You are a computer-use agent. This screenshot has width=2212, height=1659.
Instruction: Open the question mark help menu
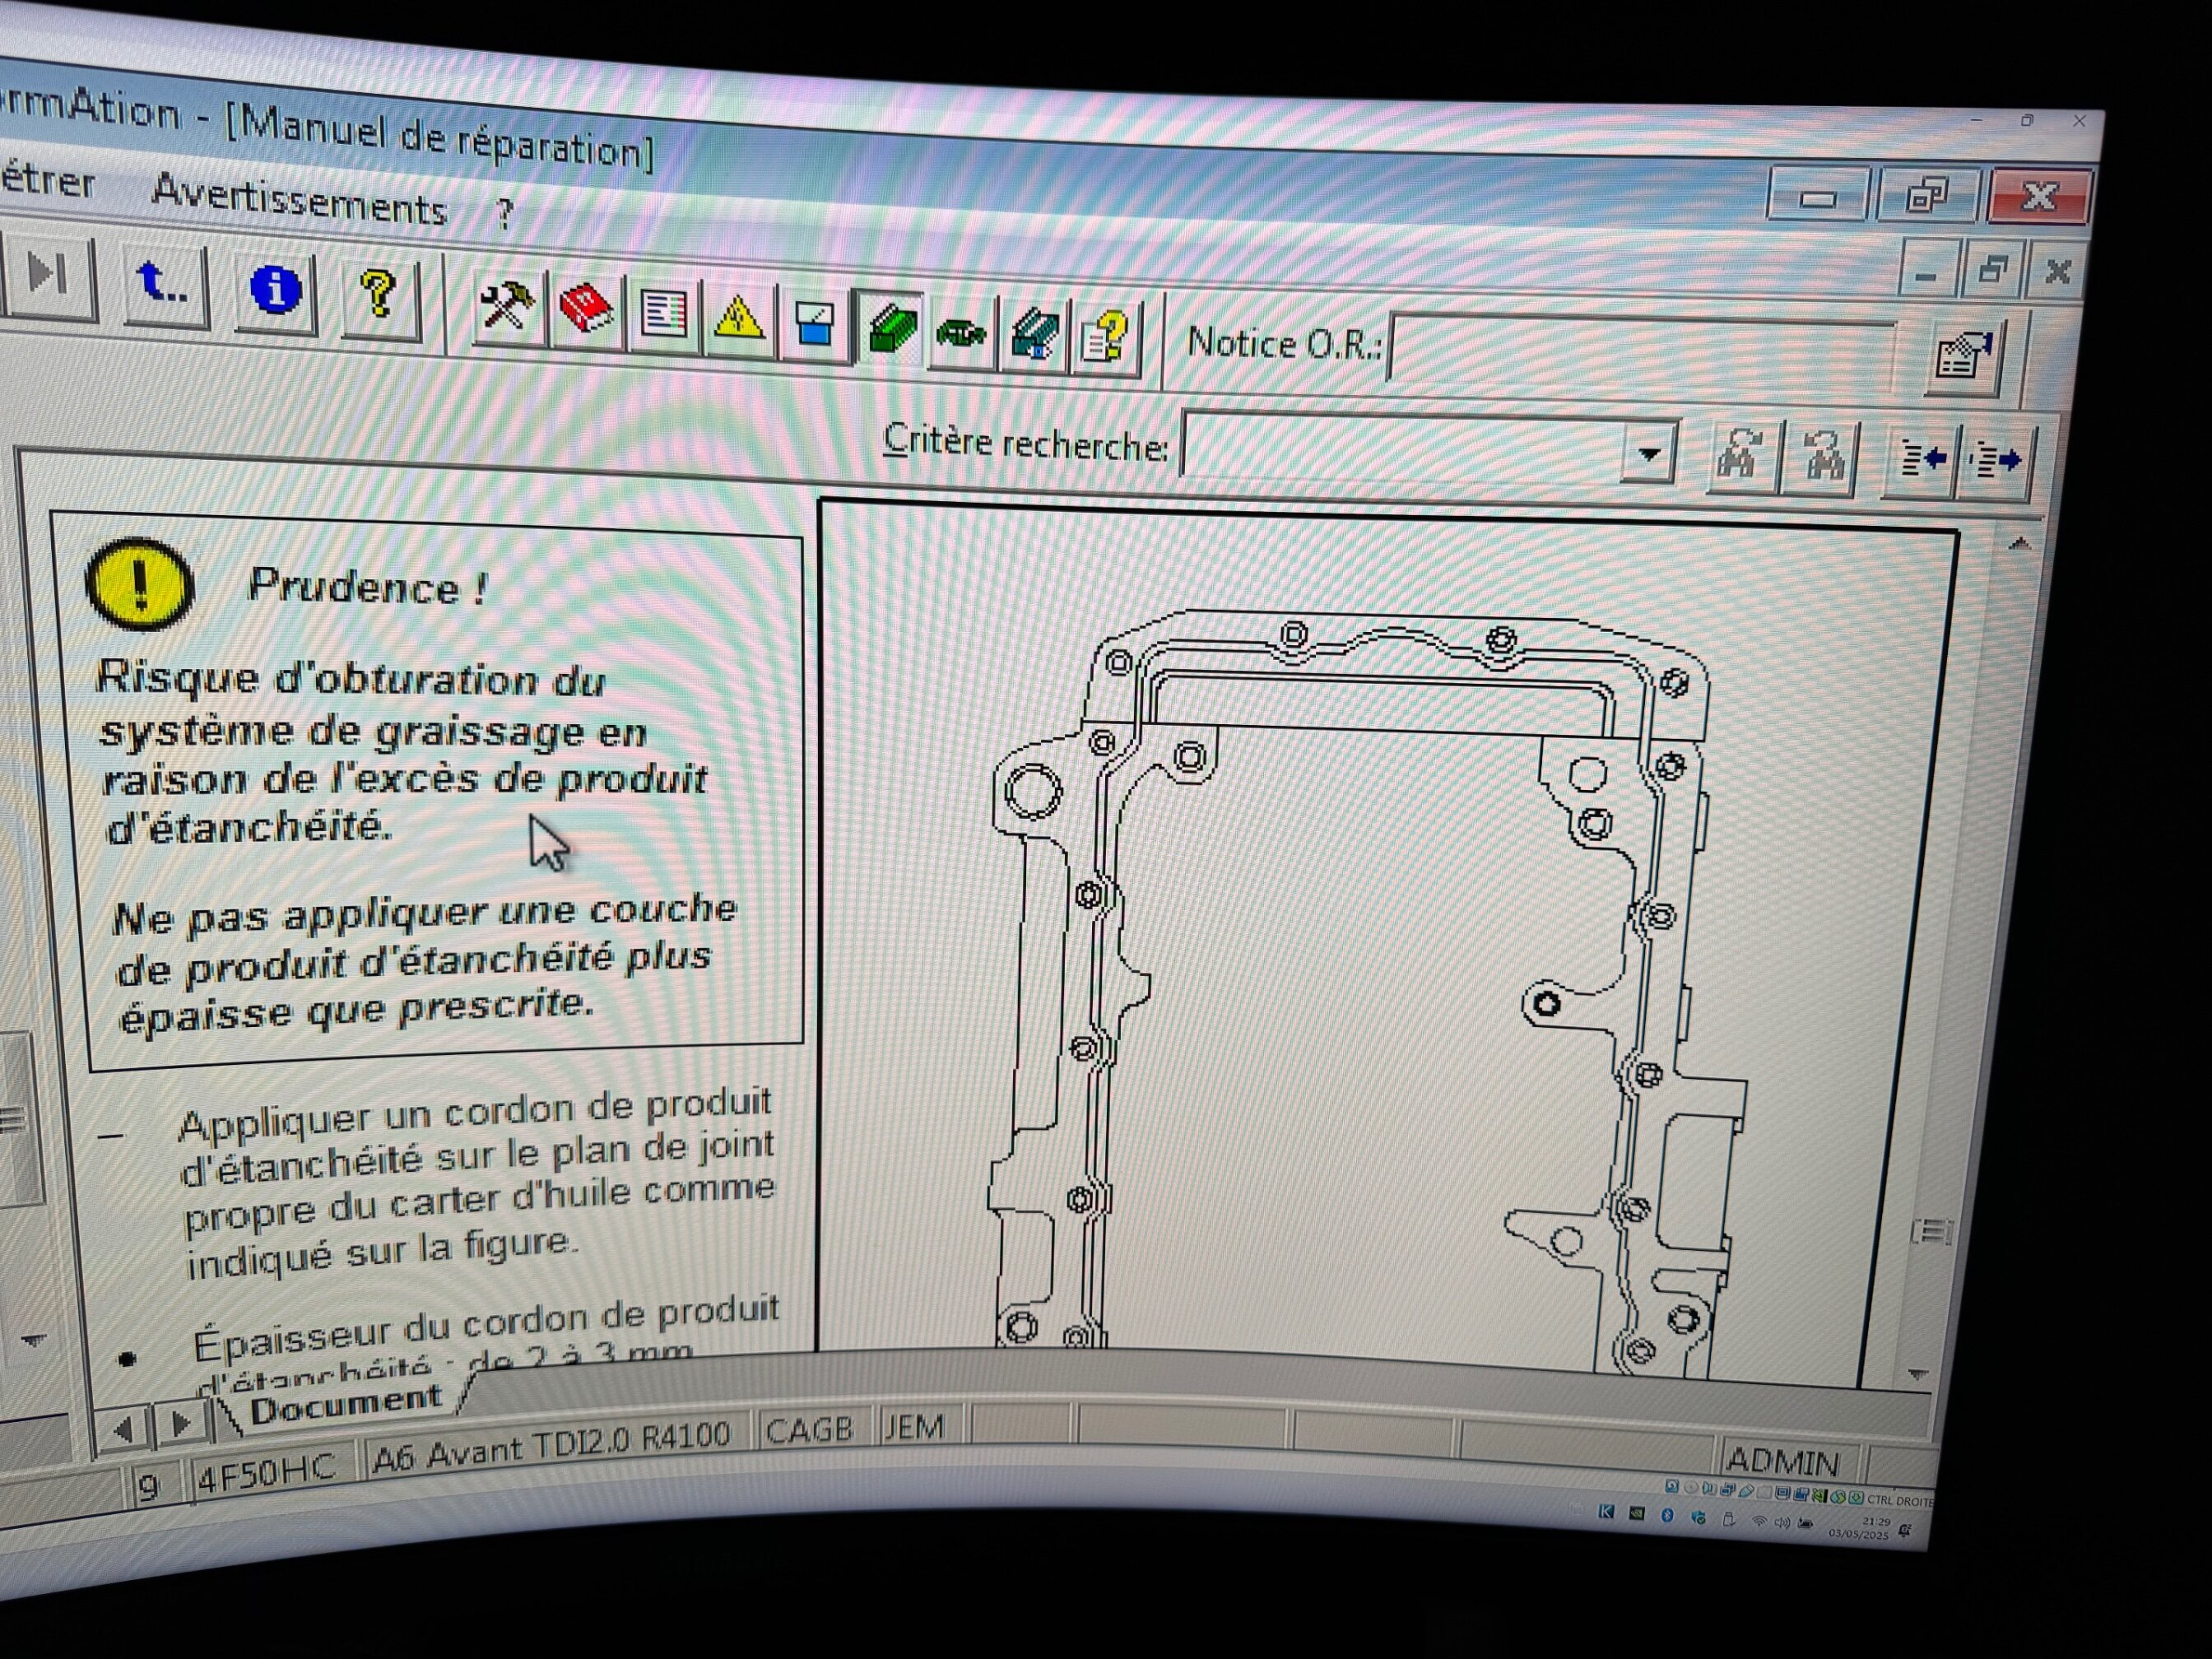tap(505, 213)
